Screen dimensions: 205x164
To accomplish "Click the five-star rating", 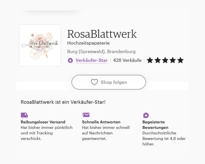I will pyautogui.click(x=165, y=60).
